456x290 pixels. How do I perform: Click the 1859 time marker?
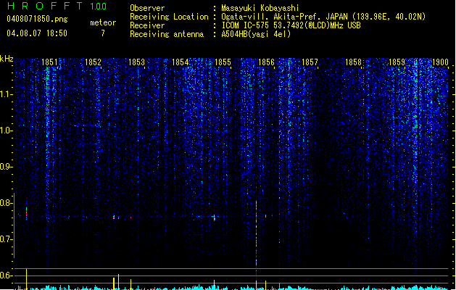397,62
